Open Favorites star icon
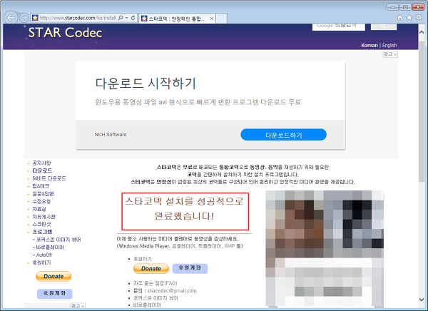428x311 pixels. pyautogui.click(x=409, y=17)
